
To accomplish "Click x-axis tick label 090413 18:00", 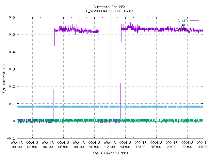I will pos(156,145).
